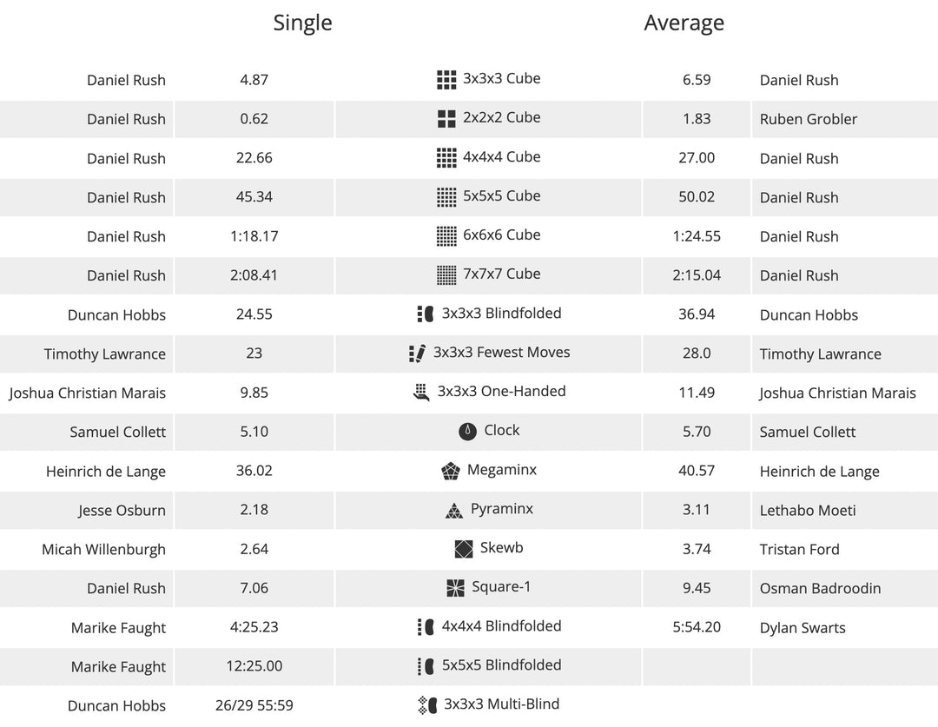Click the 4x4x4 Blindfolded event name
This screenshot has width=938, height=727.
(501, 626)
